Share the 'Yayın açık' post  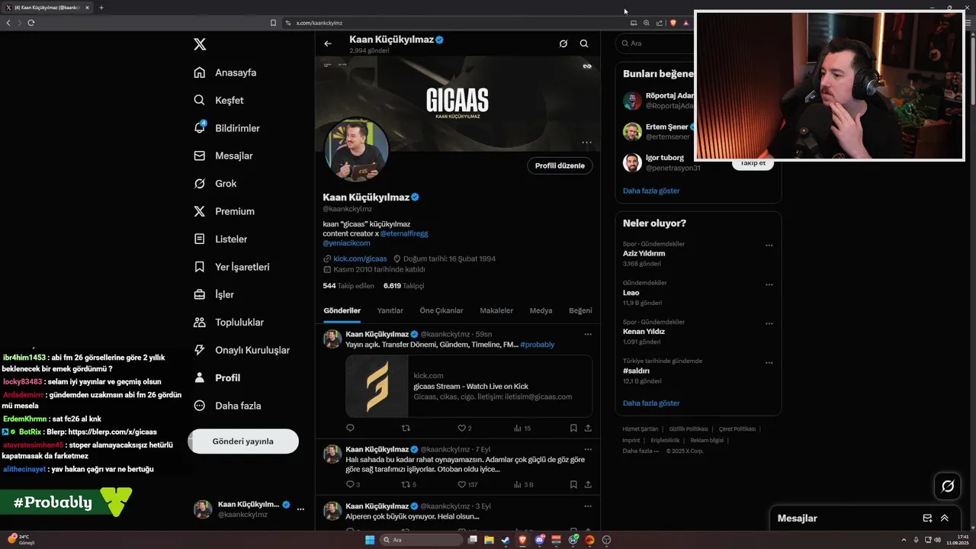pyautogui.click(x=588, y=428)
